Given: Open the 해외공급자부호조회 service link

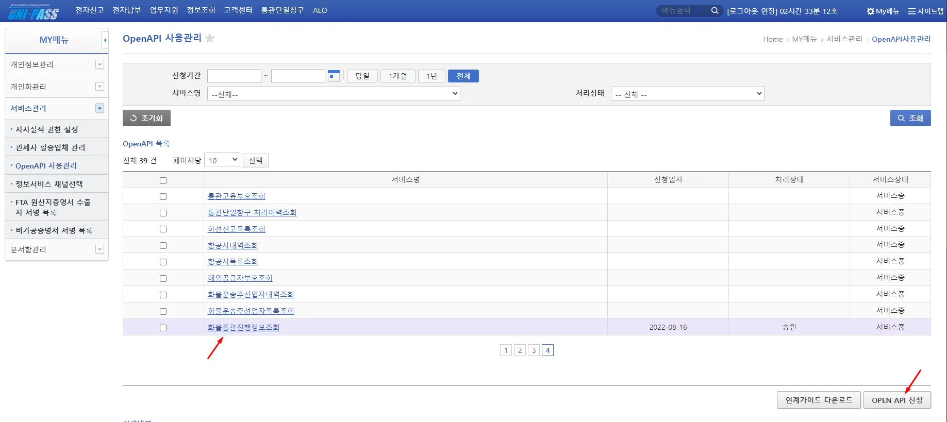Looking at the screenshot, I should click(x=240, y=278).
